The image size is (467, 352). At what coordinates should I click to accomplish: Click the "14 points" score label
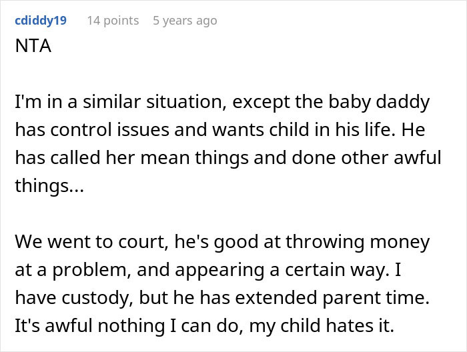click(113, 21)
